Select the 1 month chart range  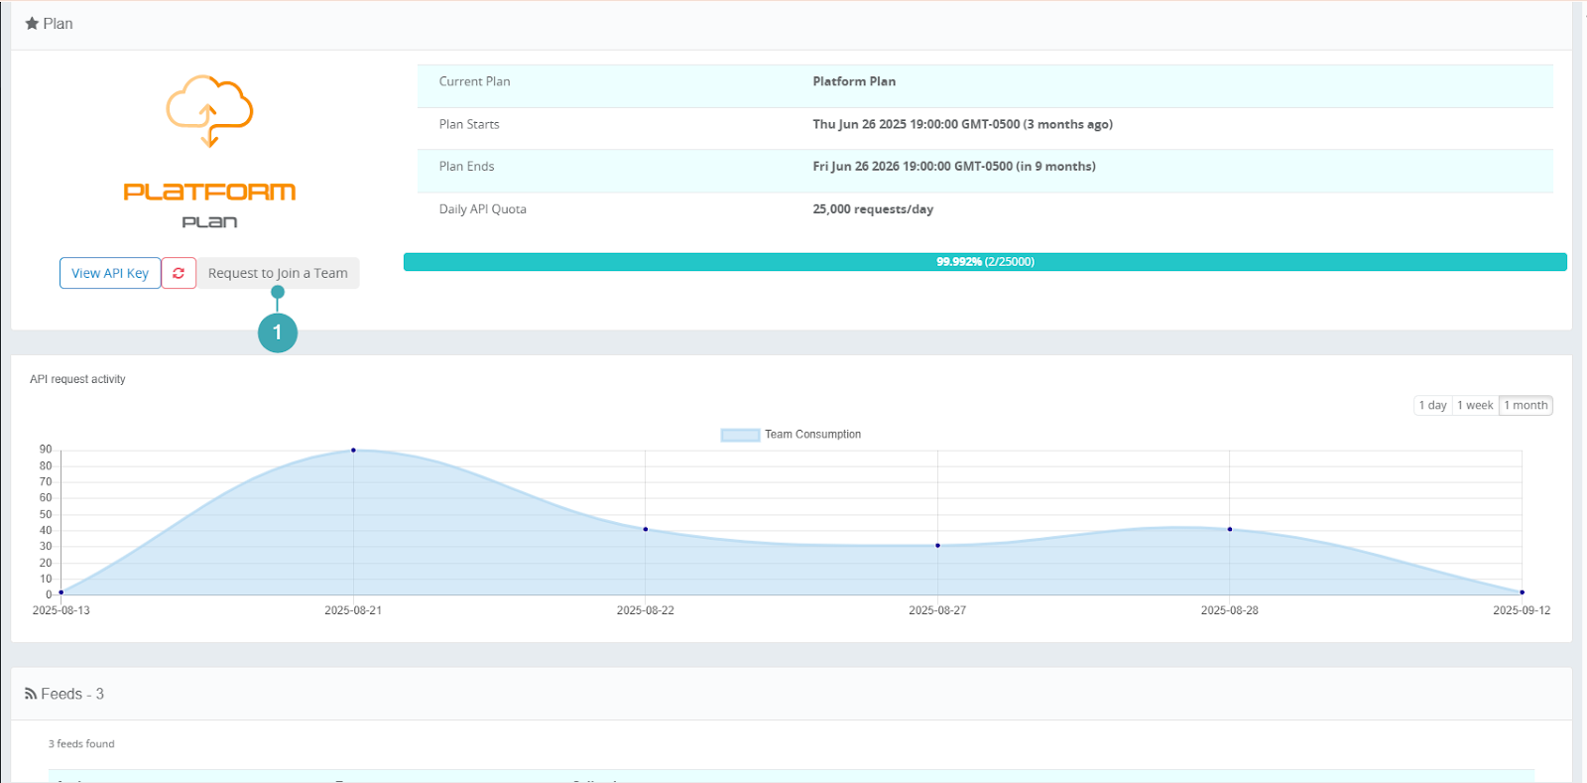1526,405
